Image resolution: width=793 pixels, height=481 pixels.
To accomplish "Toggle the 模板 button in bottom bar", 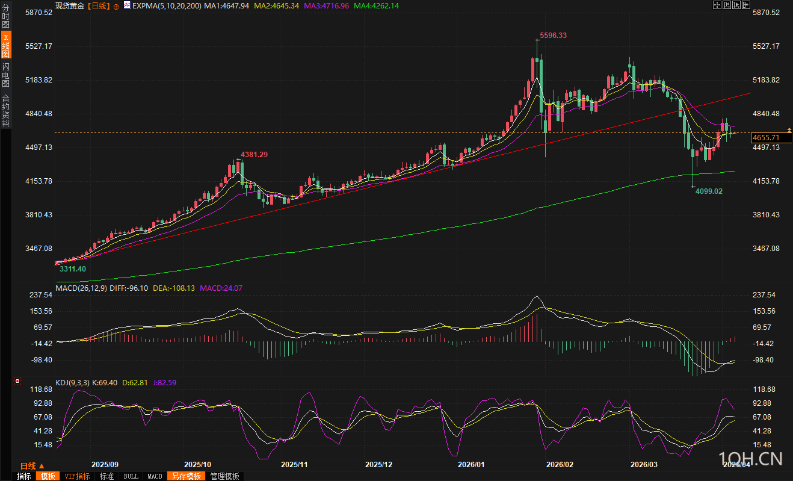I will tap(48, 476).
